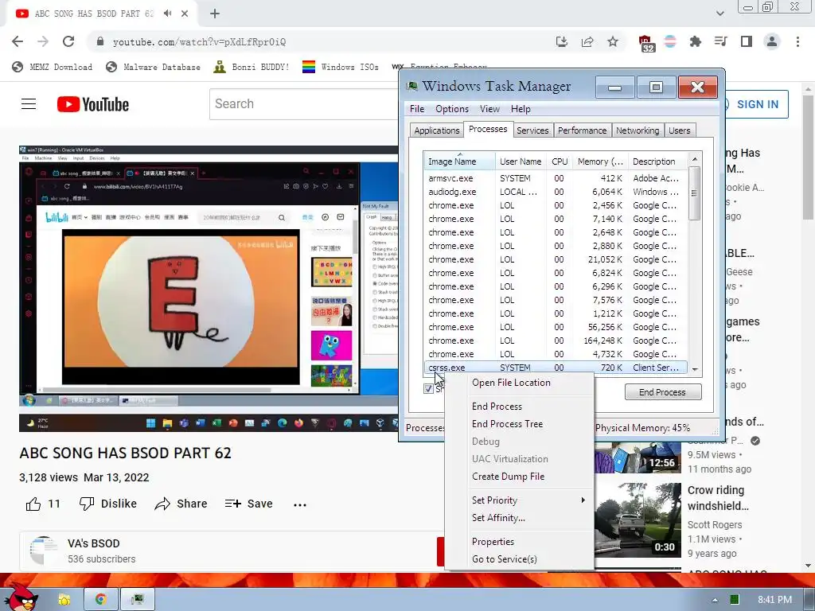Click the YouTube logo
Screen dimensions: 815x611
pos(93,104)
